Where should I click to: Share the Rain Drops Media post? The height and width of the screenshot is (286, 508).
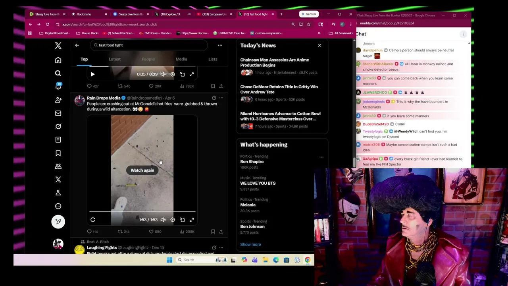[x=221, y=232]
